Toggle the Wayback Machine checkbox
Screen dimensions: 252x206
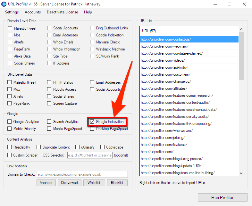92,49
